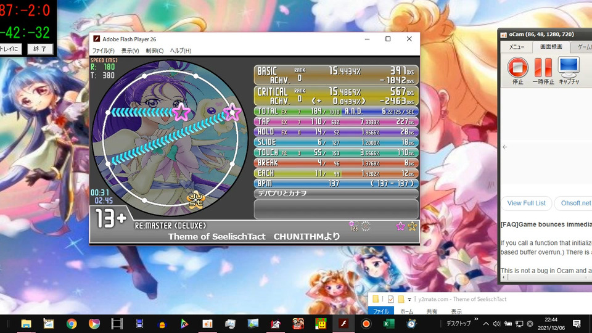Click the デパプリとカナヲ text row

(x=336, y=194)
